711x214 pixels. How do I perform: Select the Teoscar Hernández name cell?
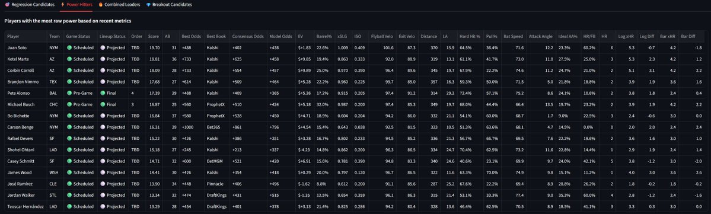[25, 206]
